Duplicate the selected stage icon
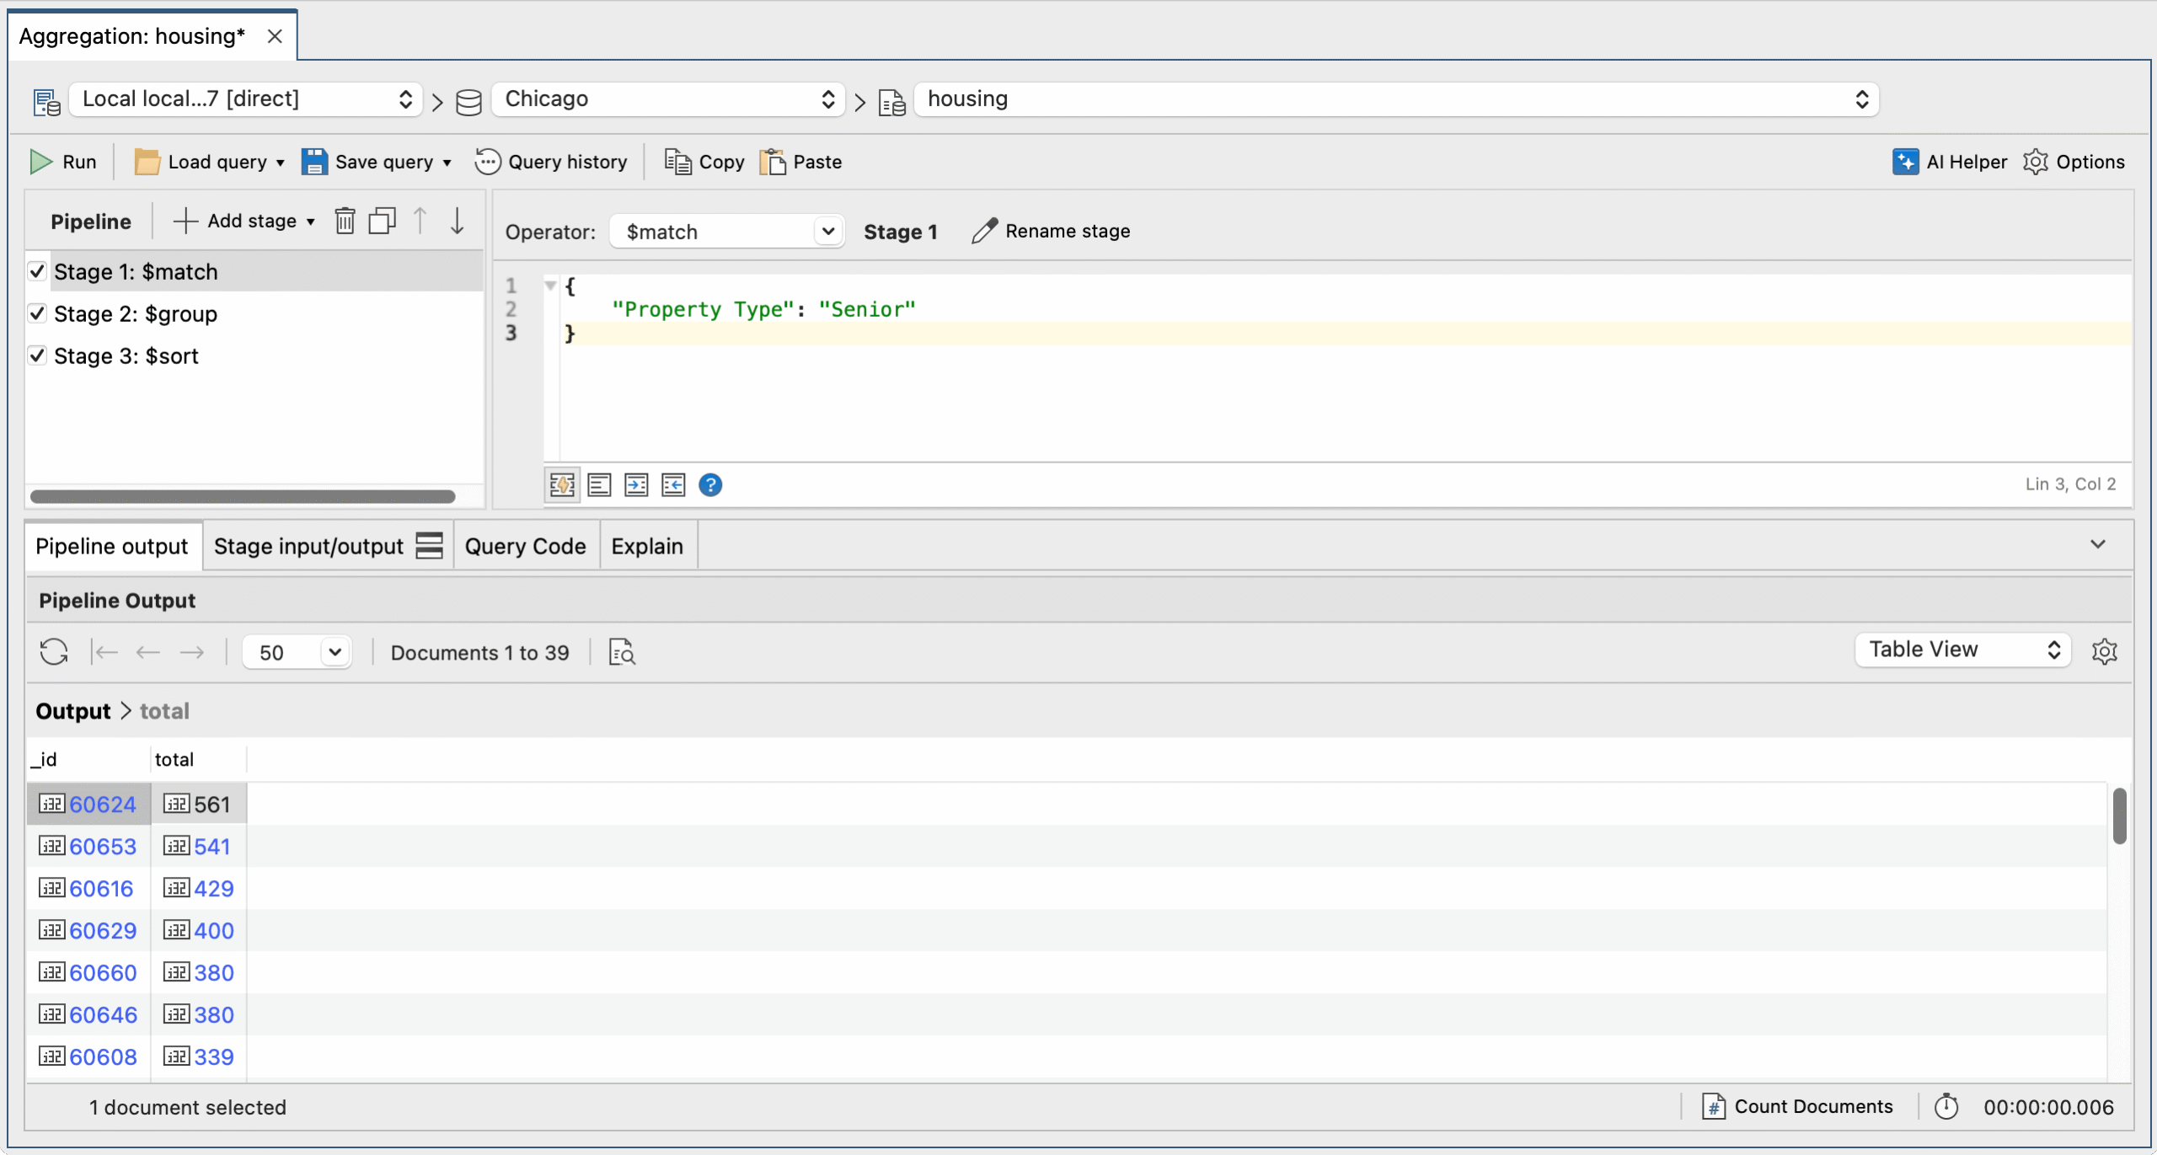This screenshot has height=1155, width=2157. coord(382,221)
